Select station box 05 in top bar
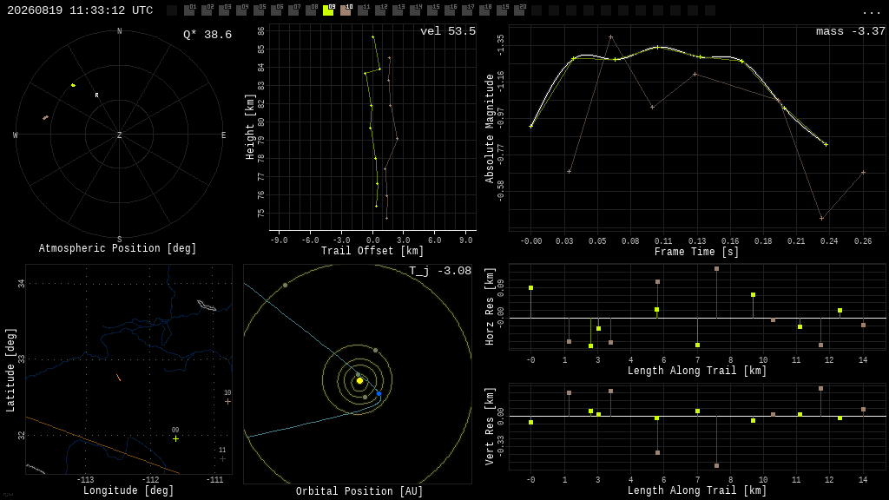Image resolution: width=889 pixels, height=500 pixels. [259, 10]
